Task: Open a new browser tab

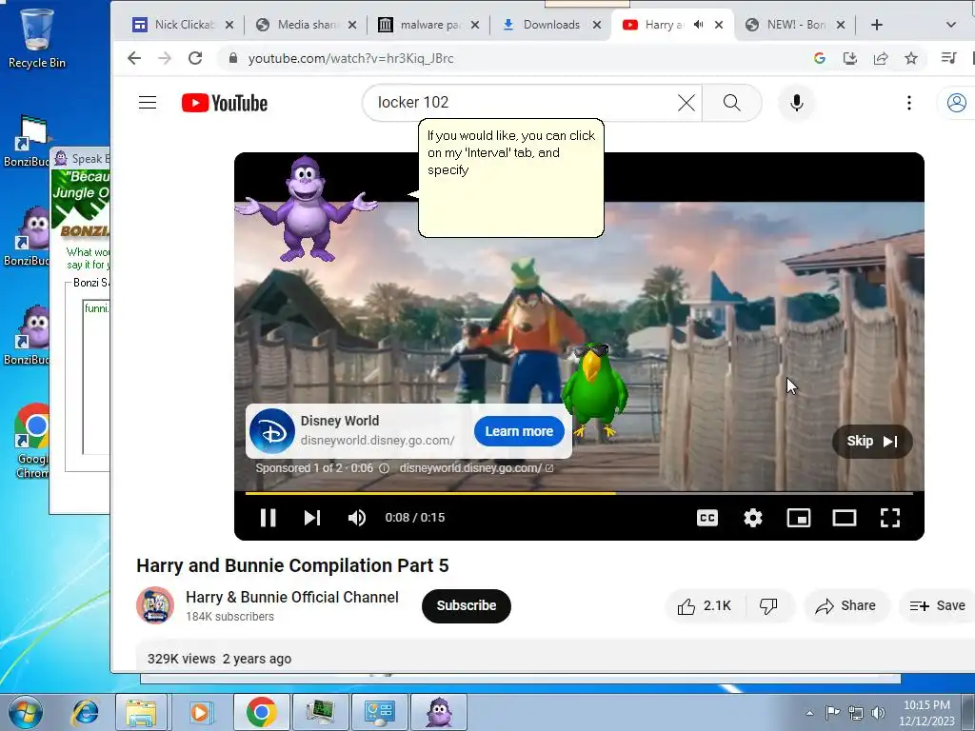Action: pyautogui.click(x=877, y=25)
